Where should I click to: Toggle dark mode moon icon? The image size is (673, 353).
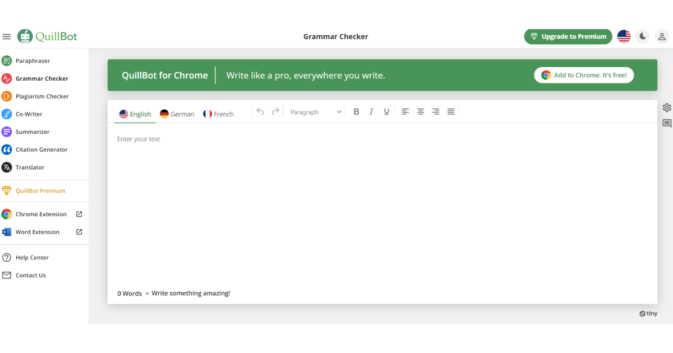pyautogui.click(x=643, y=36)
